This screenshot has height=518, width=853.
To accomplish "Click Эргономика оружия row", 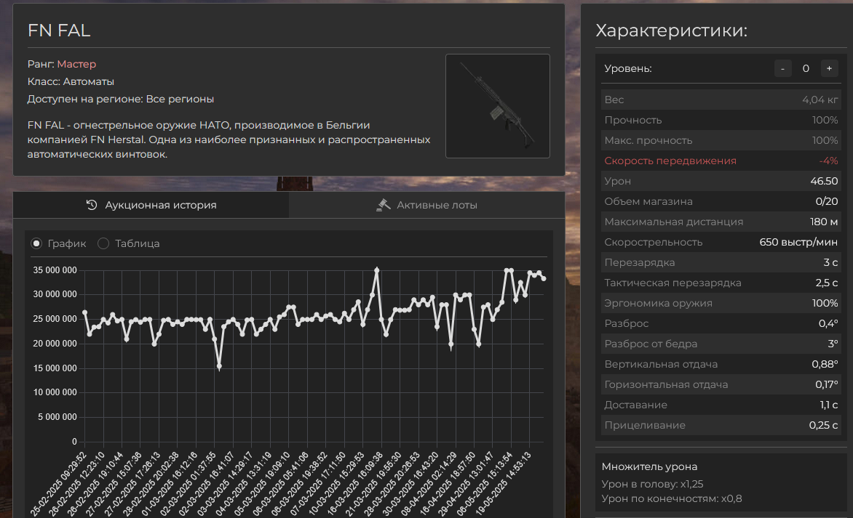I will pyautogui.click(x=721, y=303).
